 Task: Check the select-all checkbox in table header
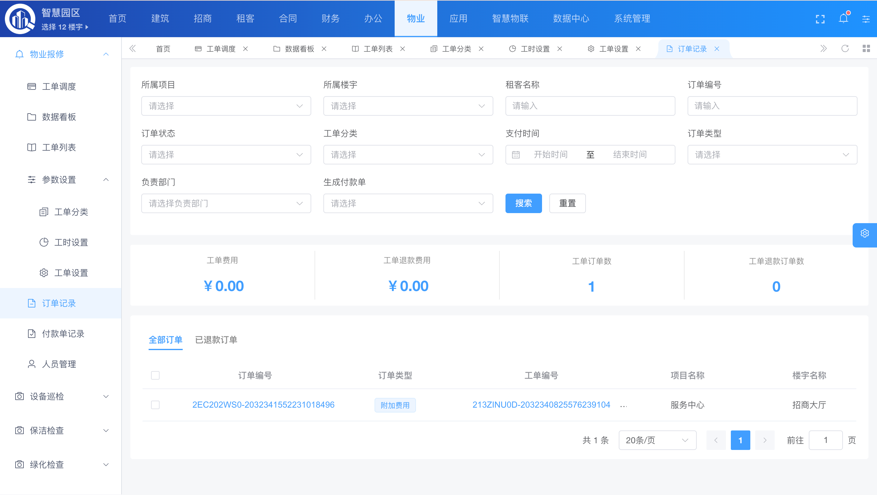click(x=155, y=375)
